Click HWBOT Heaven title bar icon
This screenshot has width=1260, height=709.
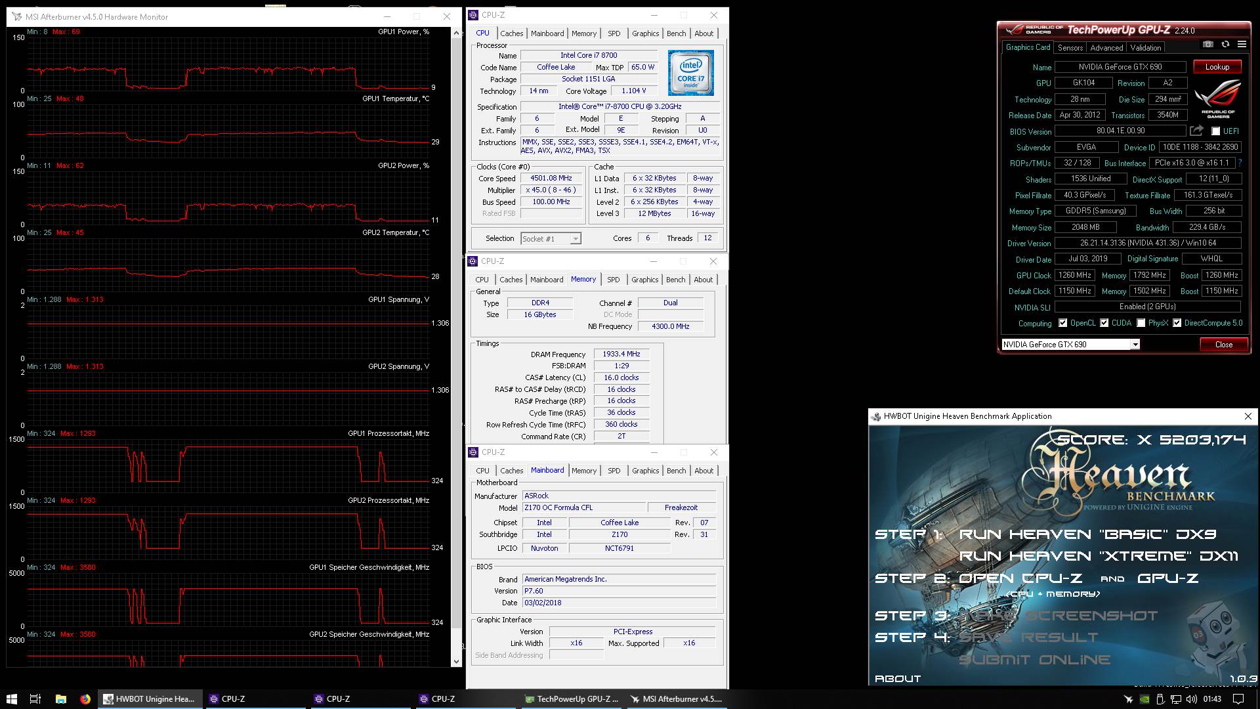875,416
